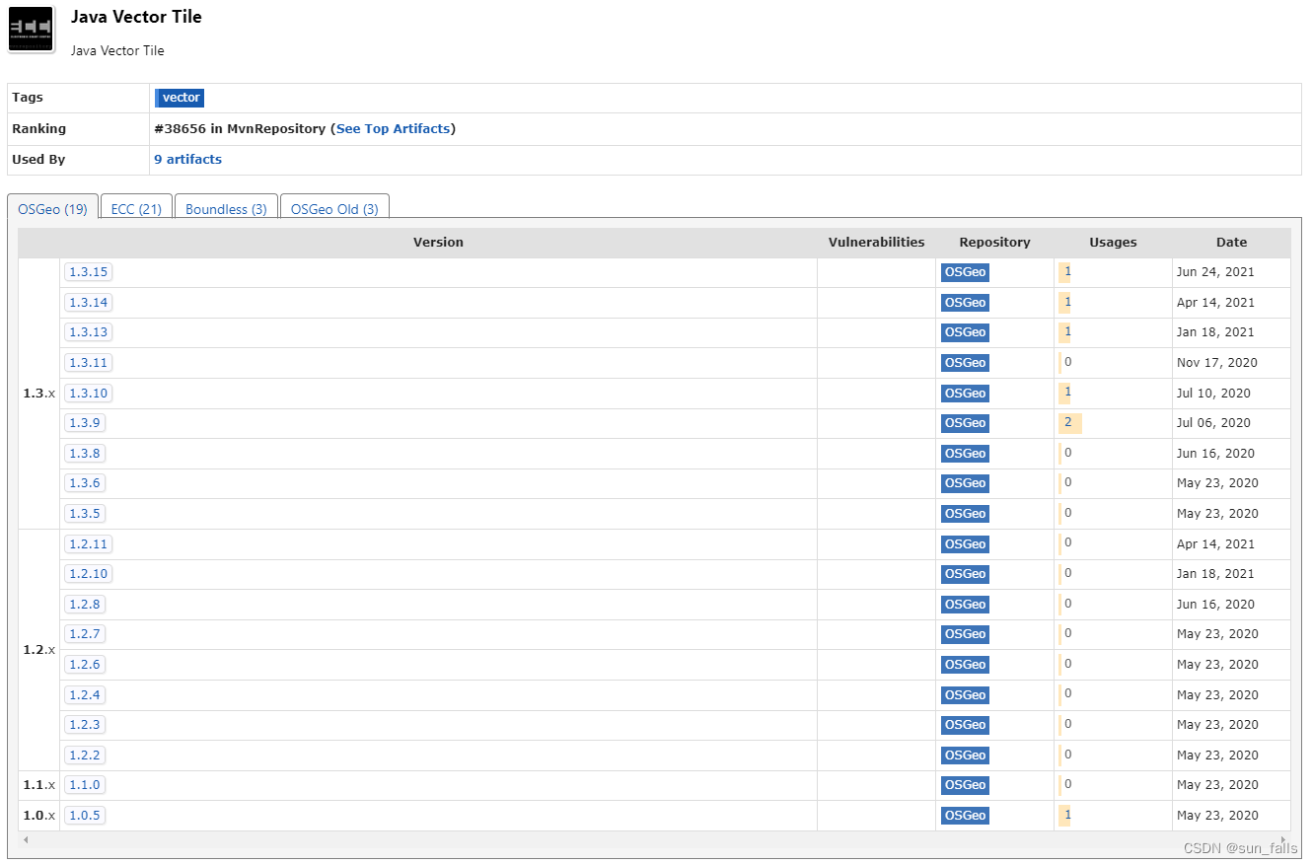Click usages count 1 for version 1.0.5
The width and height of the screenshot is (1313, 864).
click(x=1066, y=815)
